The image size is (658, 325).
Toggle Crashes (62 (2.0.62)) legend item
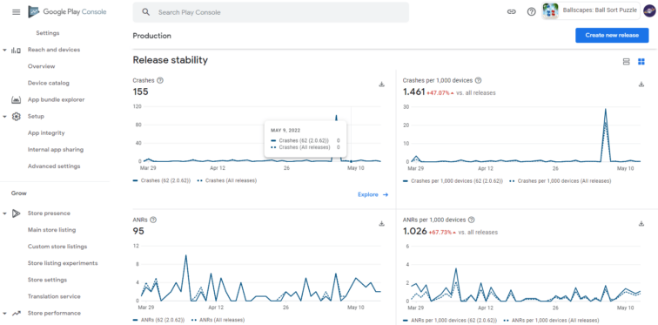pyautogui.click(x=162, y=180)
